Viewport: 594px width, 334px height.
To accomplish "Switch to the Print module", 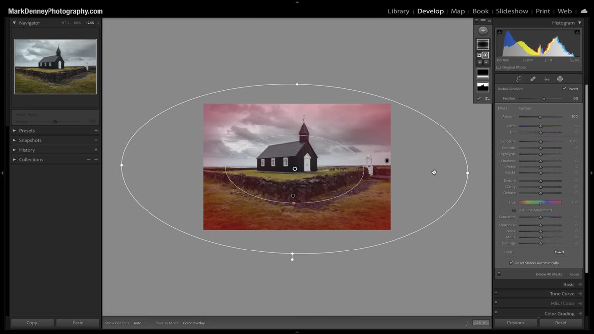I will [543, 11].
